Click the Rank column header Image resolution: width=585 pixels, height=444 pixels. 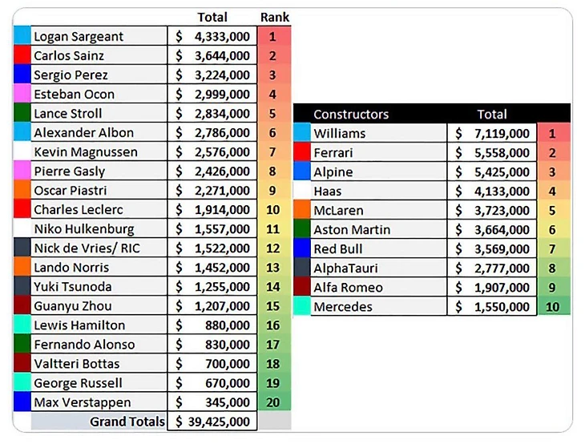275,17
